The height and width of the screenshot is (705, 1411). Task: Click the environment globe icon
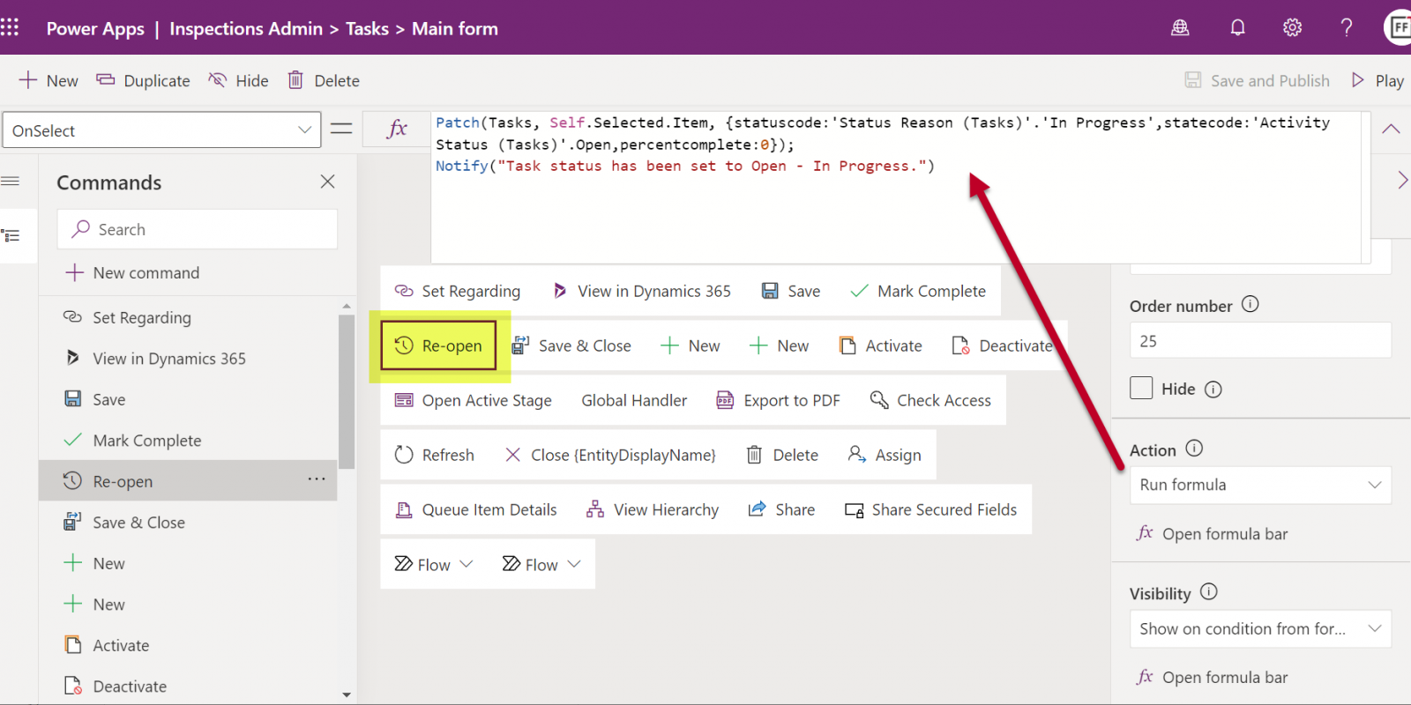click(1180, 28)
